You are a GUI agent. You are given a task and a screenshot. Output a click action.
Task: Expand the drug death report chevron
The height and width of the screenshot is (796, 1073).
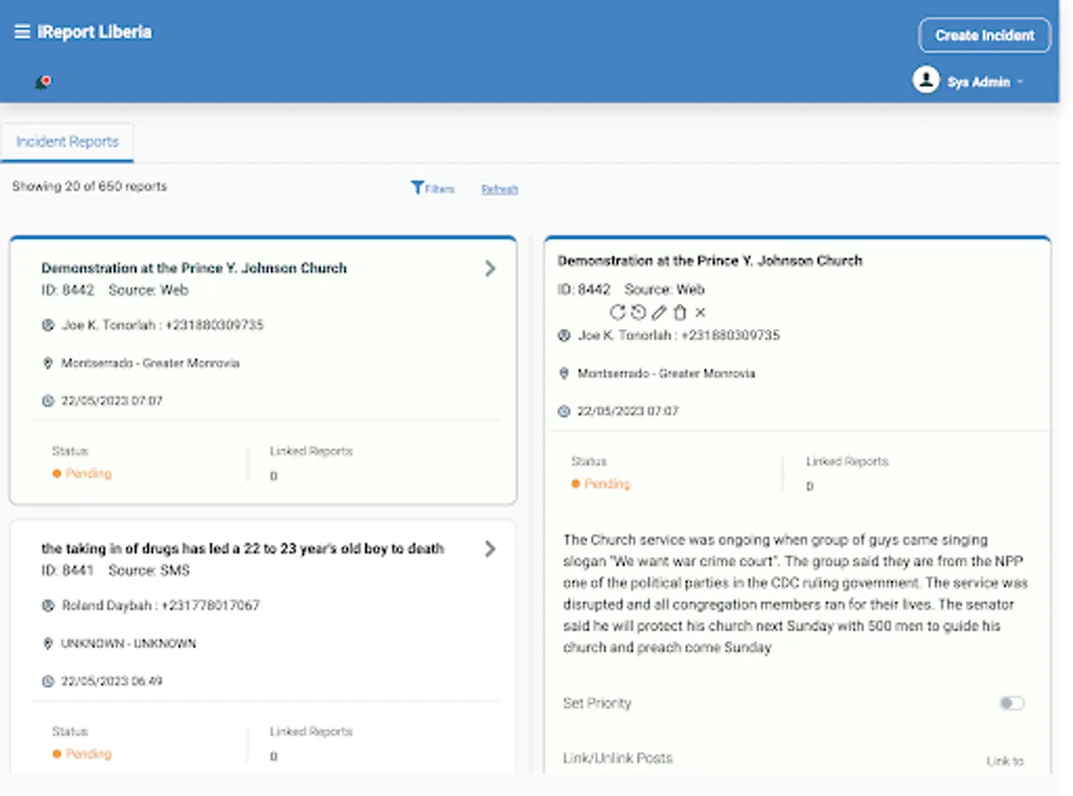[x=490, y=549]
